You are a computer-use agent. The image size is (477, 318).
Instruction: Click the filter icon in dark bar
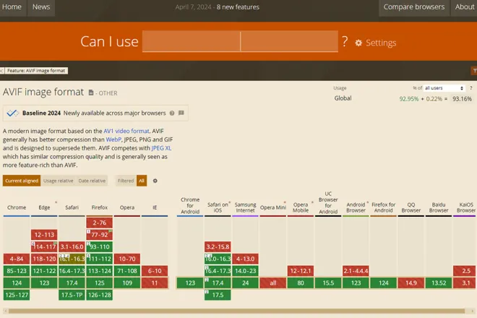pos(474,71)
